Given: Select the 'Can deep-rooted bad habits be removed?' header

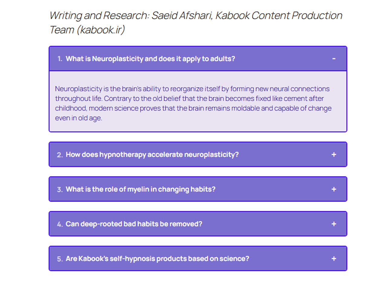Looking at the screenshot, I should 134,224.
